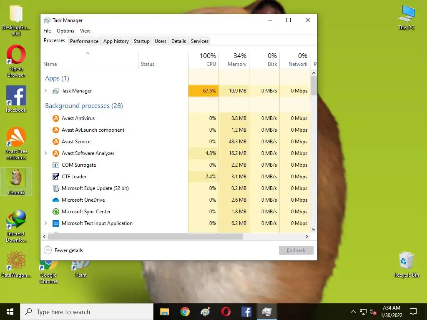
Task: Click the 67.5% CPU value for Task Manager
Action: [203, 90]
